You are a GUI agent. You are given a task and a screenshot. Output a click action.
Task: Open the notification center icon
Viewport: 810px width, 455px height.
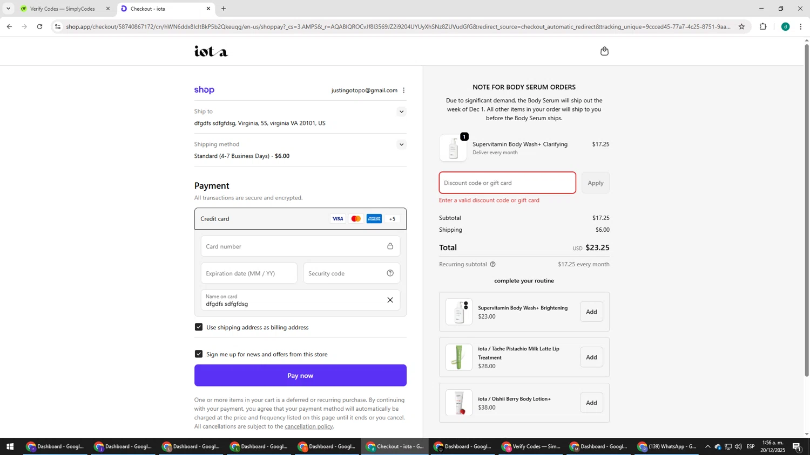[796, 446]
